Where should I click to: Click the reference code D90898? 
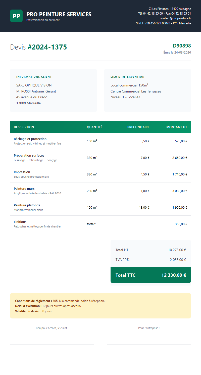coord(182,46)
